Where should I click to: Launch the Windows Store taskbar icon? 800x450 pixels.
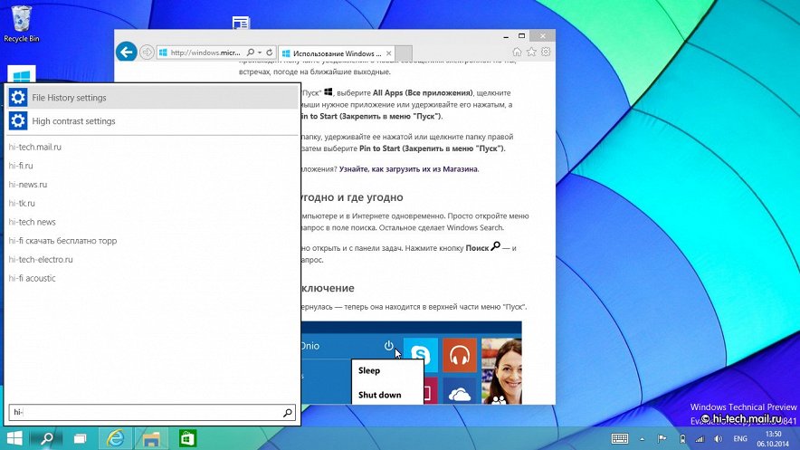188,438
